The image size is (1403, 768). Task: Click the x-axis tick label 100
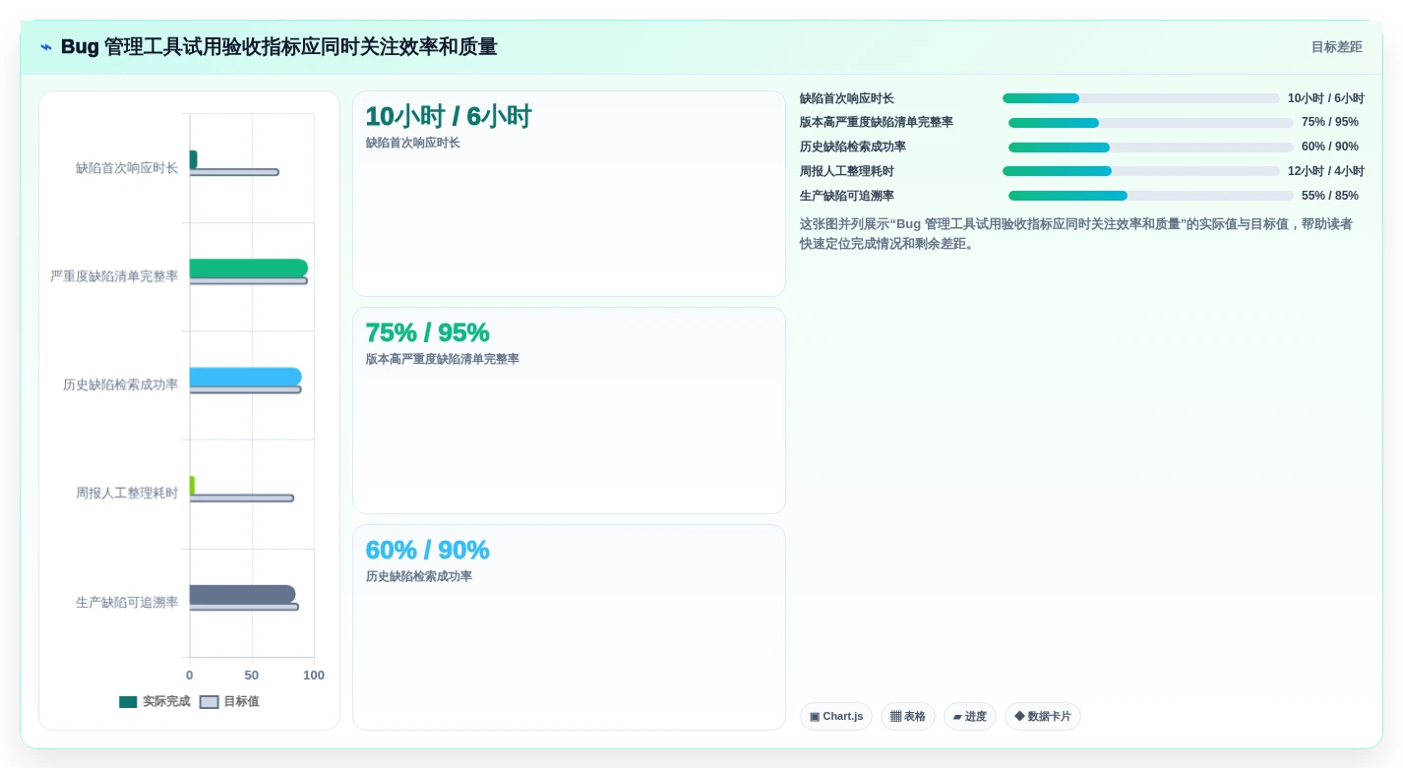tap(314, 676)
